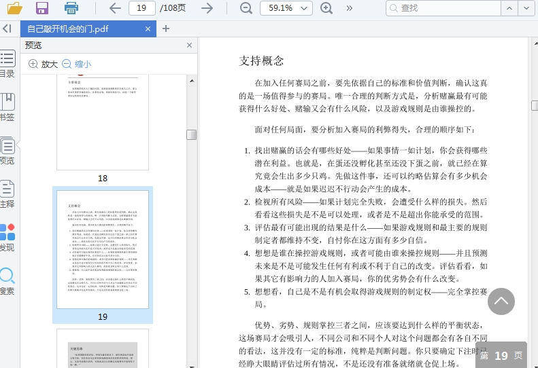Print the PDF using the printer icon
The image size is (538, 368).
point(71,8)
